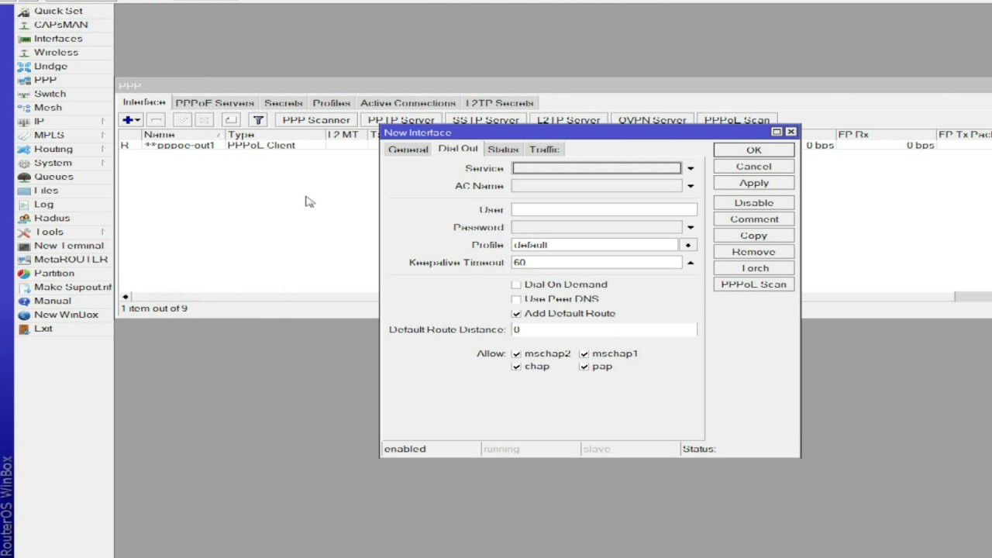Click Torch button

(754, 268)
